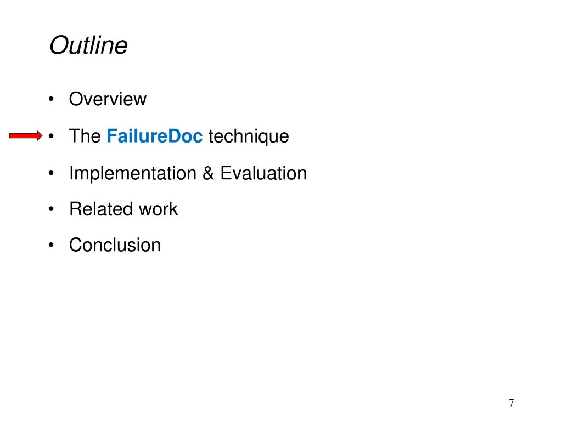Click the bullet dot before Related work

51,209
